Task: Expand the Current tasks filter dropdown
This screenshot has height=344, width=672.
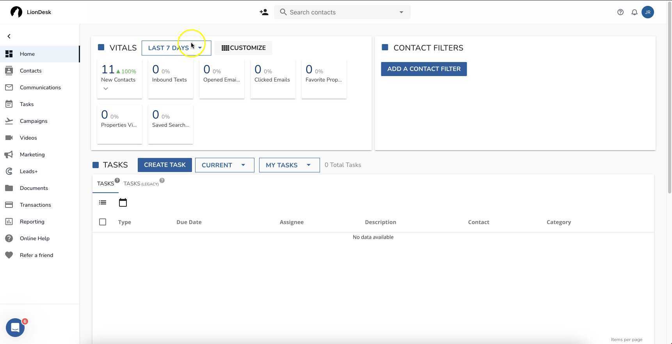Action: point(224,165)
